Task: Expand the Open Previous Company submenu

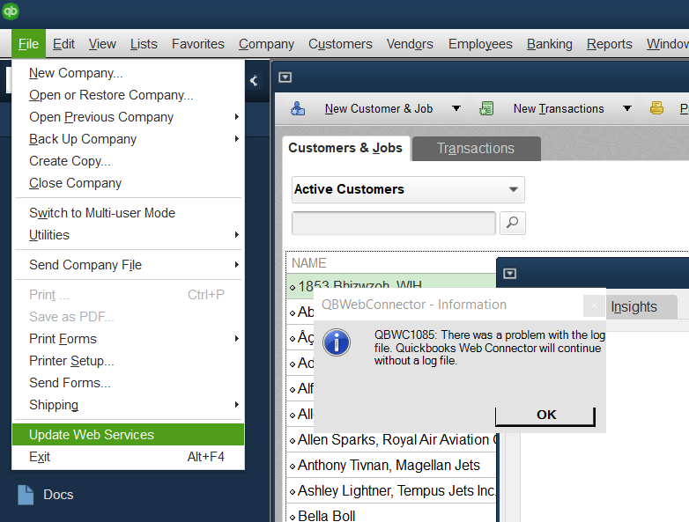Action: coord(236,117)
